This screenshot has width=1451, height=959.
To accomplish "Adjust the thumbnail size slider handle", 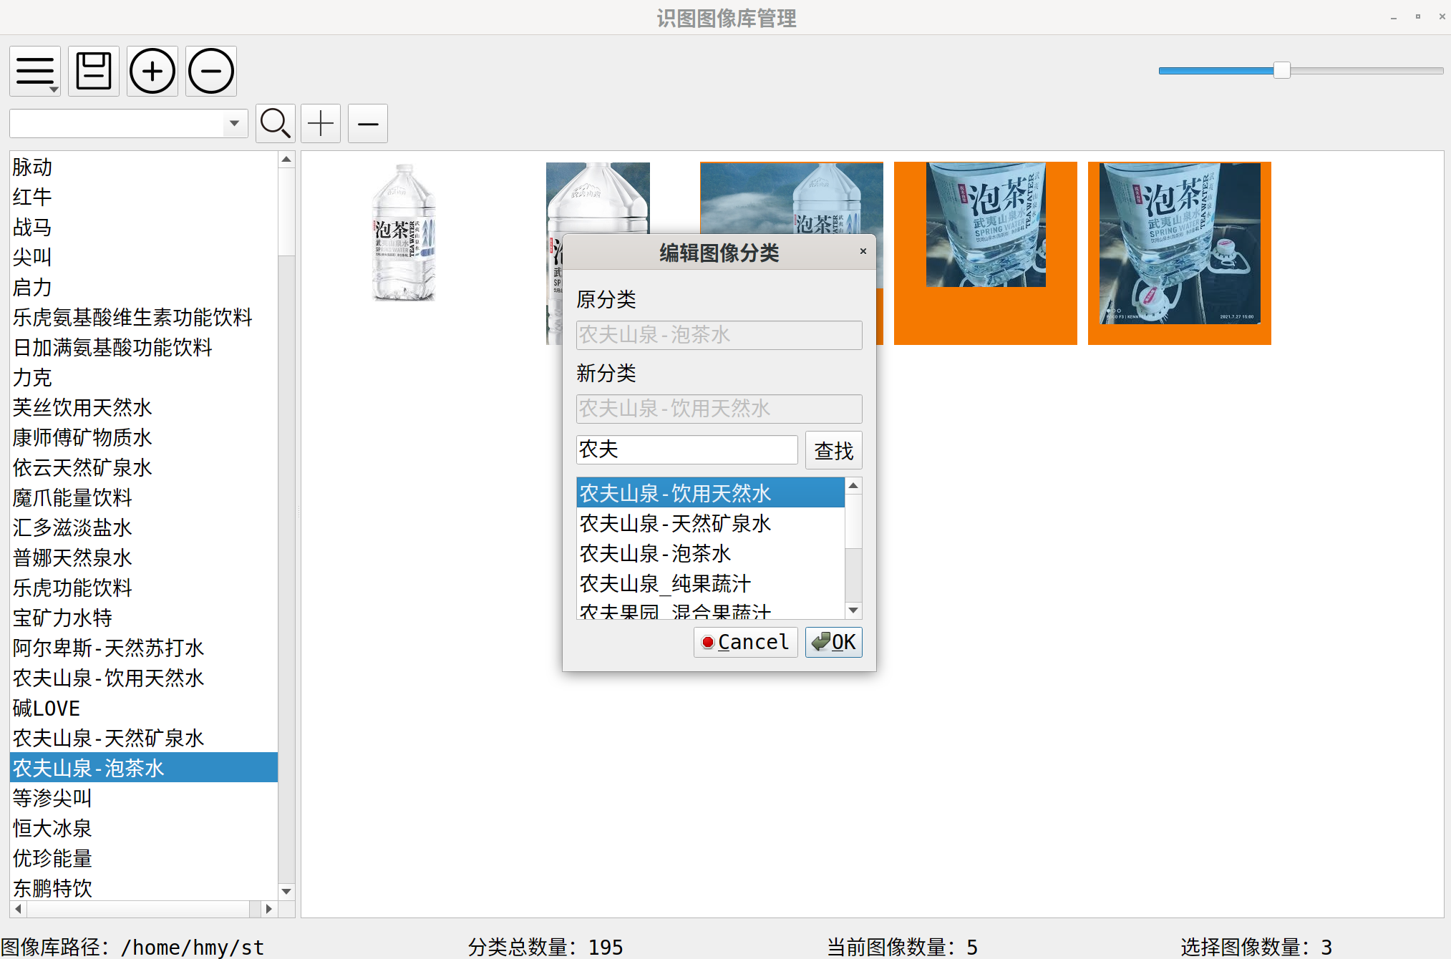I will pos(1282,70).
